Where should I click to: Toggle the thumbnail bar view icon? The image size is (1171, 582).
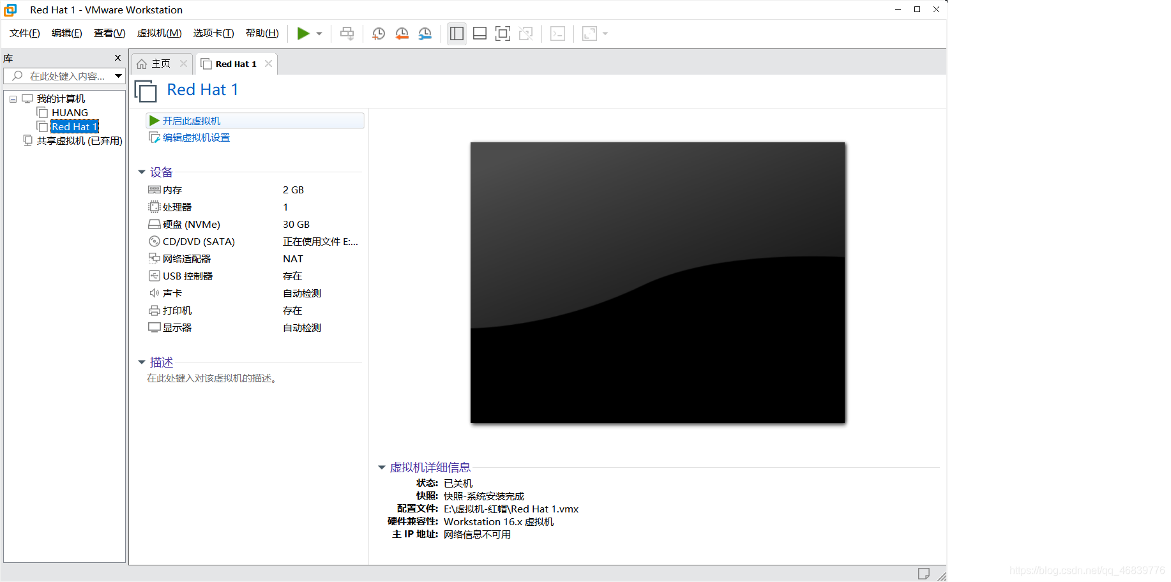[x=480, y=34]
